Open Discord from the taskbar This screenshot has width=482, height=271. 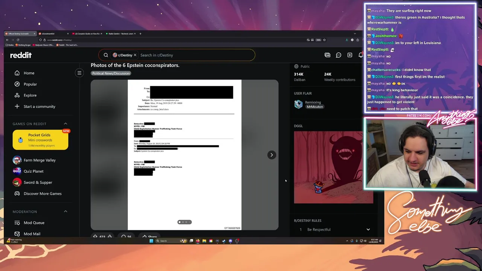pyautogui.click(x=230, y=241)
